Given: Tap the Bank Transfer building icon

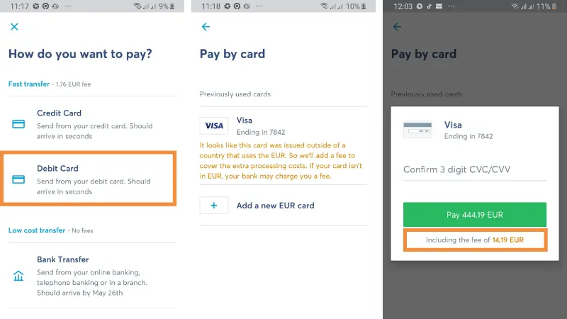Looking at the screenshot, I should point(19,276).
